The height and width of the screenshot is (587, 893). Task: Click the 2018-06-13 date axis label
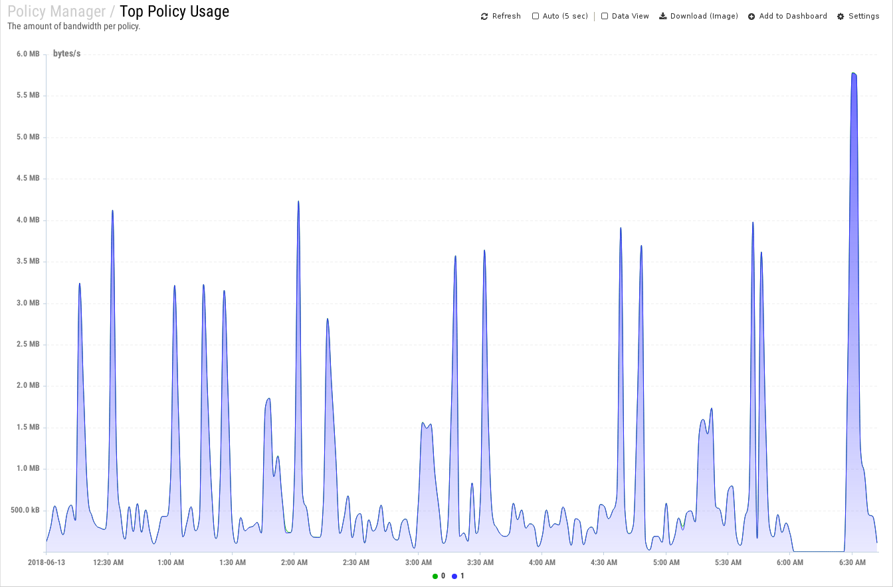point(47,562)
